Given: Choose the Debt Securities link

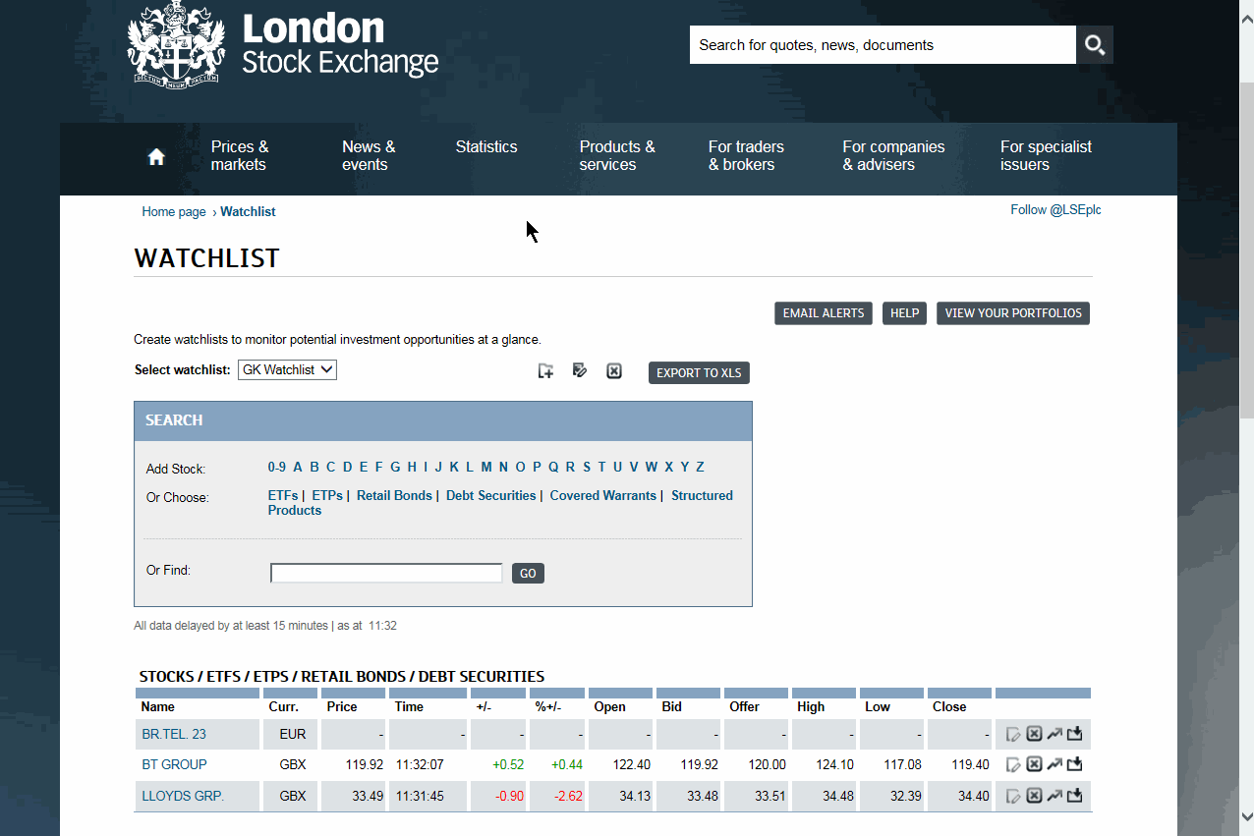Looking at the screenshot, I should click(x=491, y=496).
